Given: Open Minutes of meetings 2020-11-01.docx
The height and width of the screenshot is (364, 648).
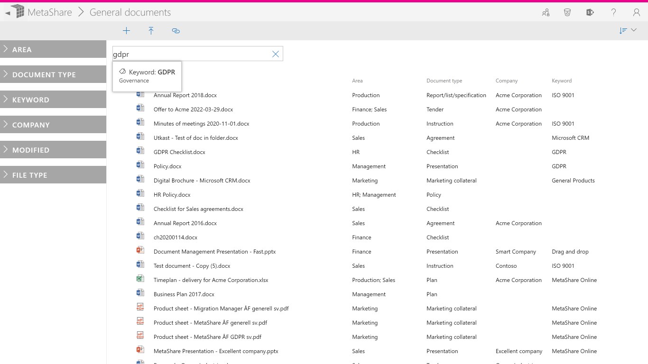Looking at the screenshot, I should pos(201,124).
